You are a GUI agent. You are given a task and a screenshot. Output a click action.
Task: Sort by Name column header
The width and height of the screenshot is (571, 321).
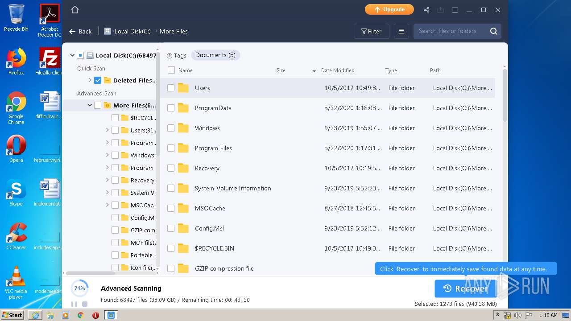click(x=186, y=70)
